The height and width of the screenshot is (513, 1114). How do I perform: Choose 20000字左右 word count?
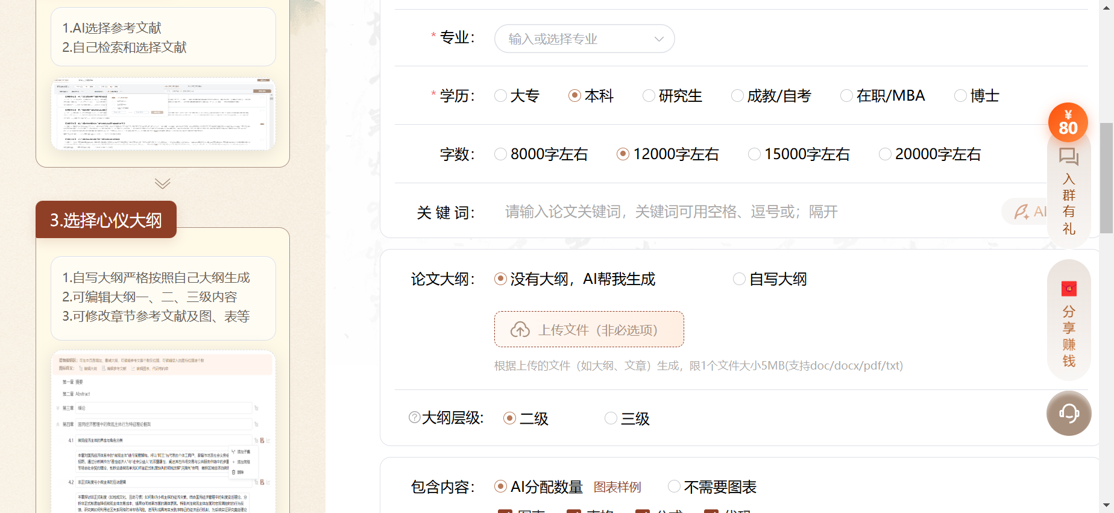[x=885, y=154]
